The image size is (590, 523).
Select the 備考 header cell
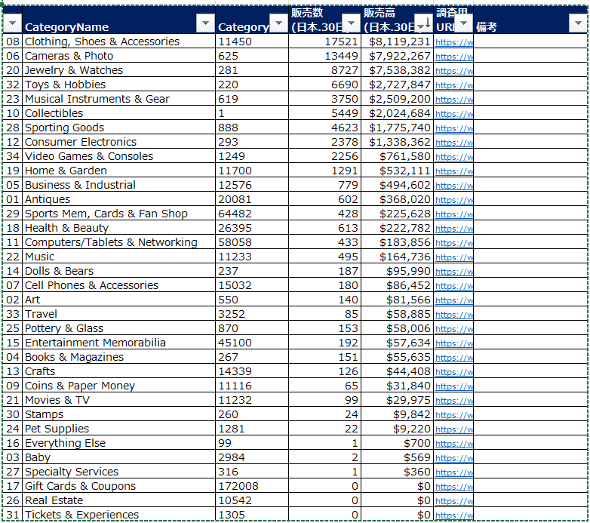[530, 20]
